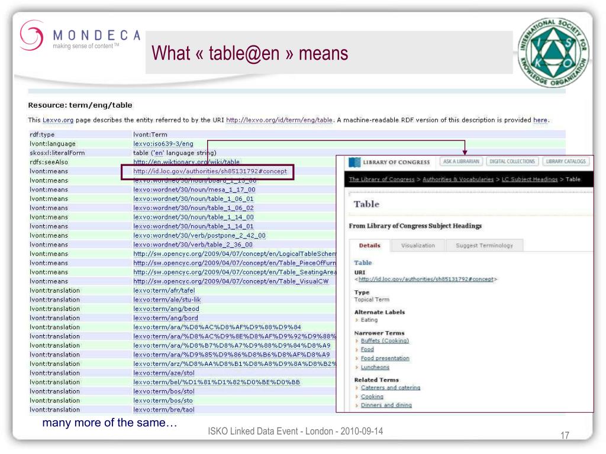Screen dimensions: 606x454
Task: Open translation lexvo:term/arz link
Action: [234, 364]
